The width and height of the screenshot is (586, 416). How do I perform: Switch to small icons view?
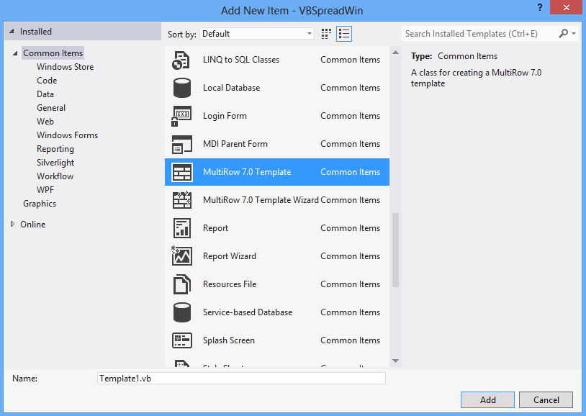point(326,34)
